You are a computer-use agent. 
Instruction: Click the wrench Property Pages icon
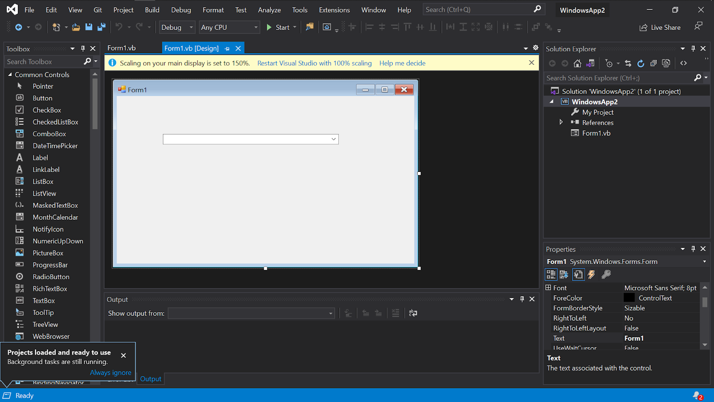click(x=606, y=274)
